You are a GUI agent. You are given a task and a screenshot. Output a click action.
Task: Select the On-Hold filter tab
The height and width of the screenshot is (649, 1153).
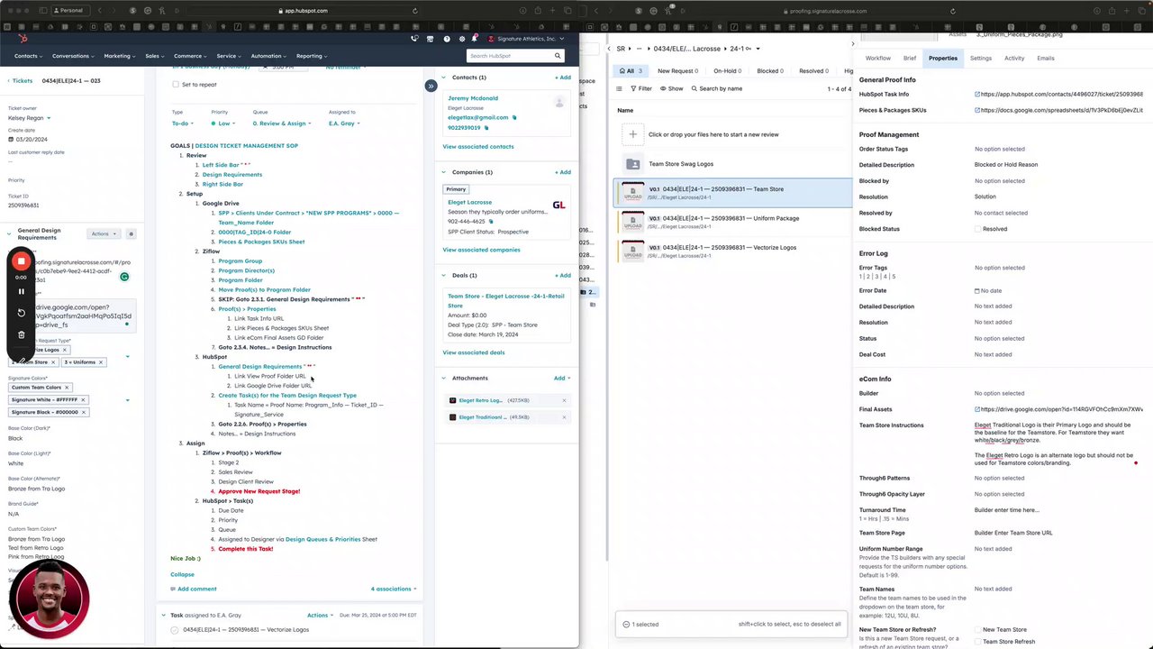(727, 70)
